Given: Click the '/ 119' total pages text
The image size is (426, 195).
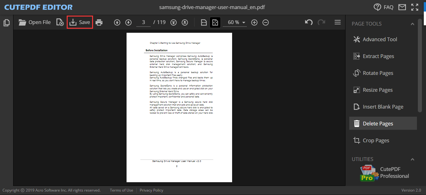Looking at the screenshot, I should (x=159, y=22).
